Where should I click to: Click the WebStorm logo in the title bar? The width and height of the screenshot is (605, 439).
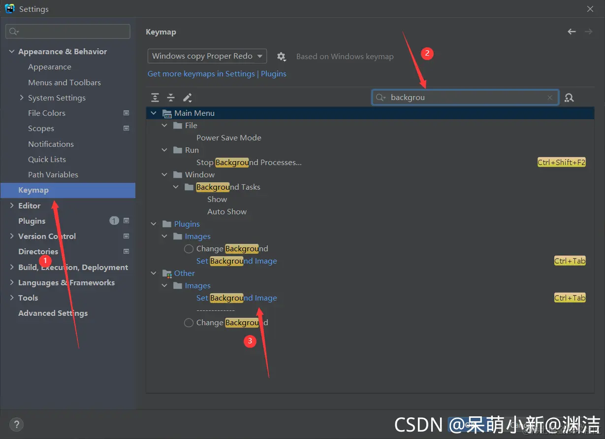tap(9, 8)
